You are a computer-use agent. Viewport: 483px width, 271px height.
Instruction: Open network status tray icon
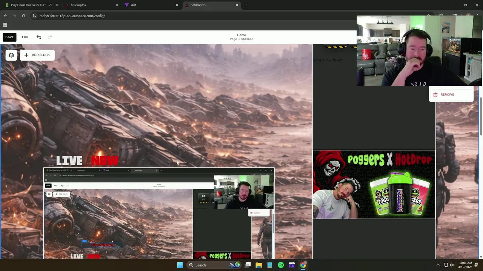[446, 265]
